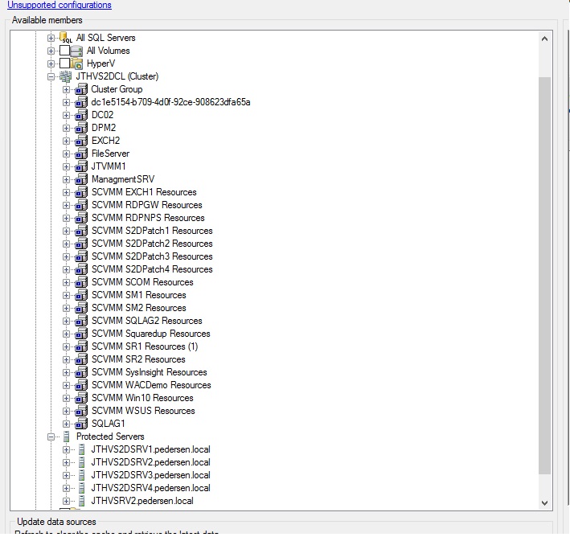Check the HyperV checkbox
Viewport: 570px width, 537px height.
coord(64,64)
